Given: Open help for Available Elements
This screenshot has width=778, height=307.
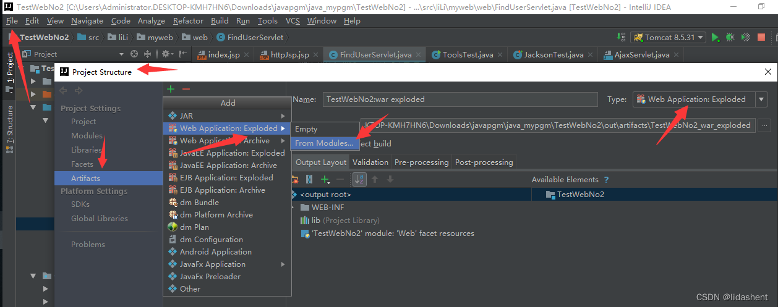Looking at the screenshot, I should [607, 180].
